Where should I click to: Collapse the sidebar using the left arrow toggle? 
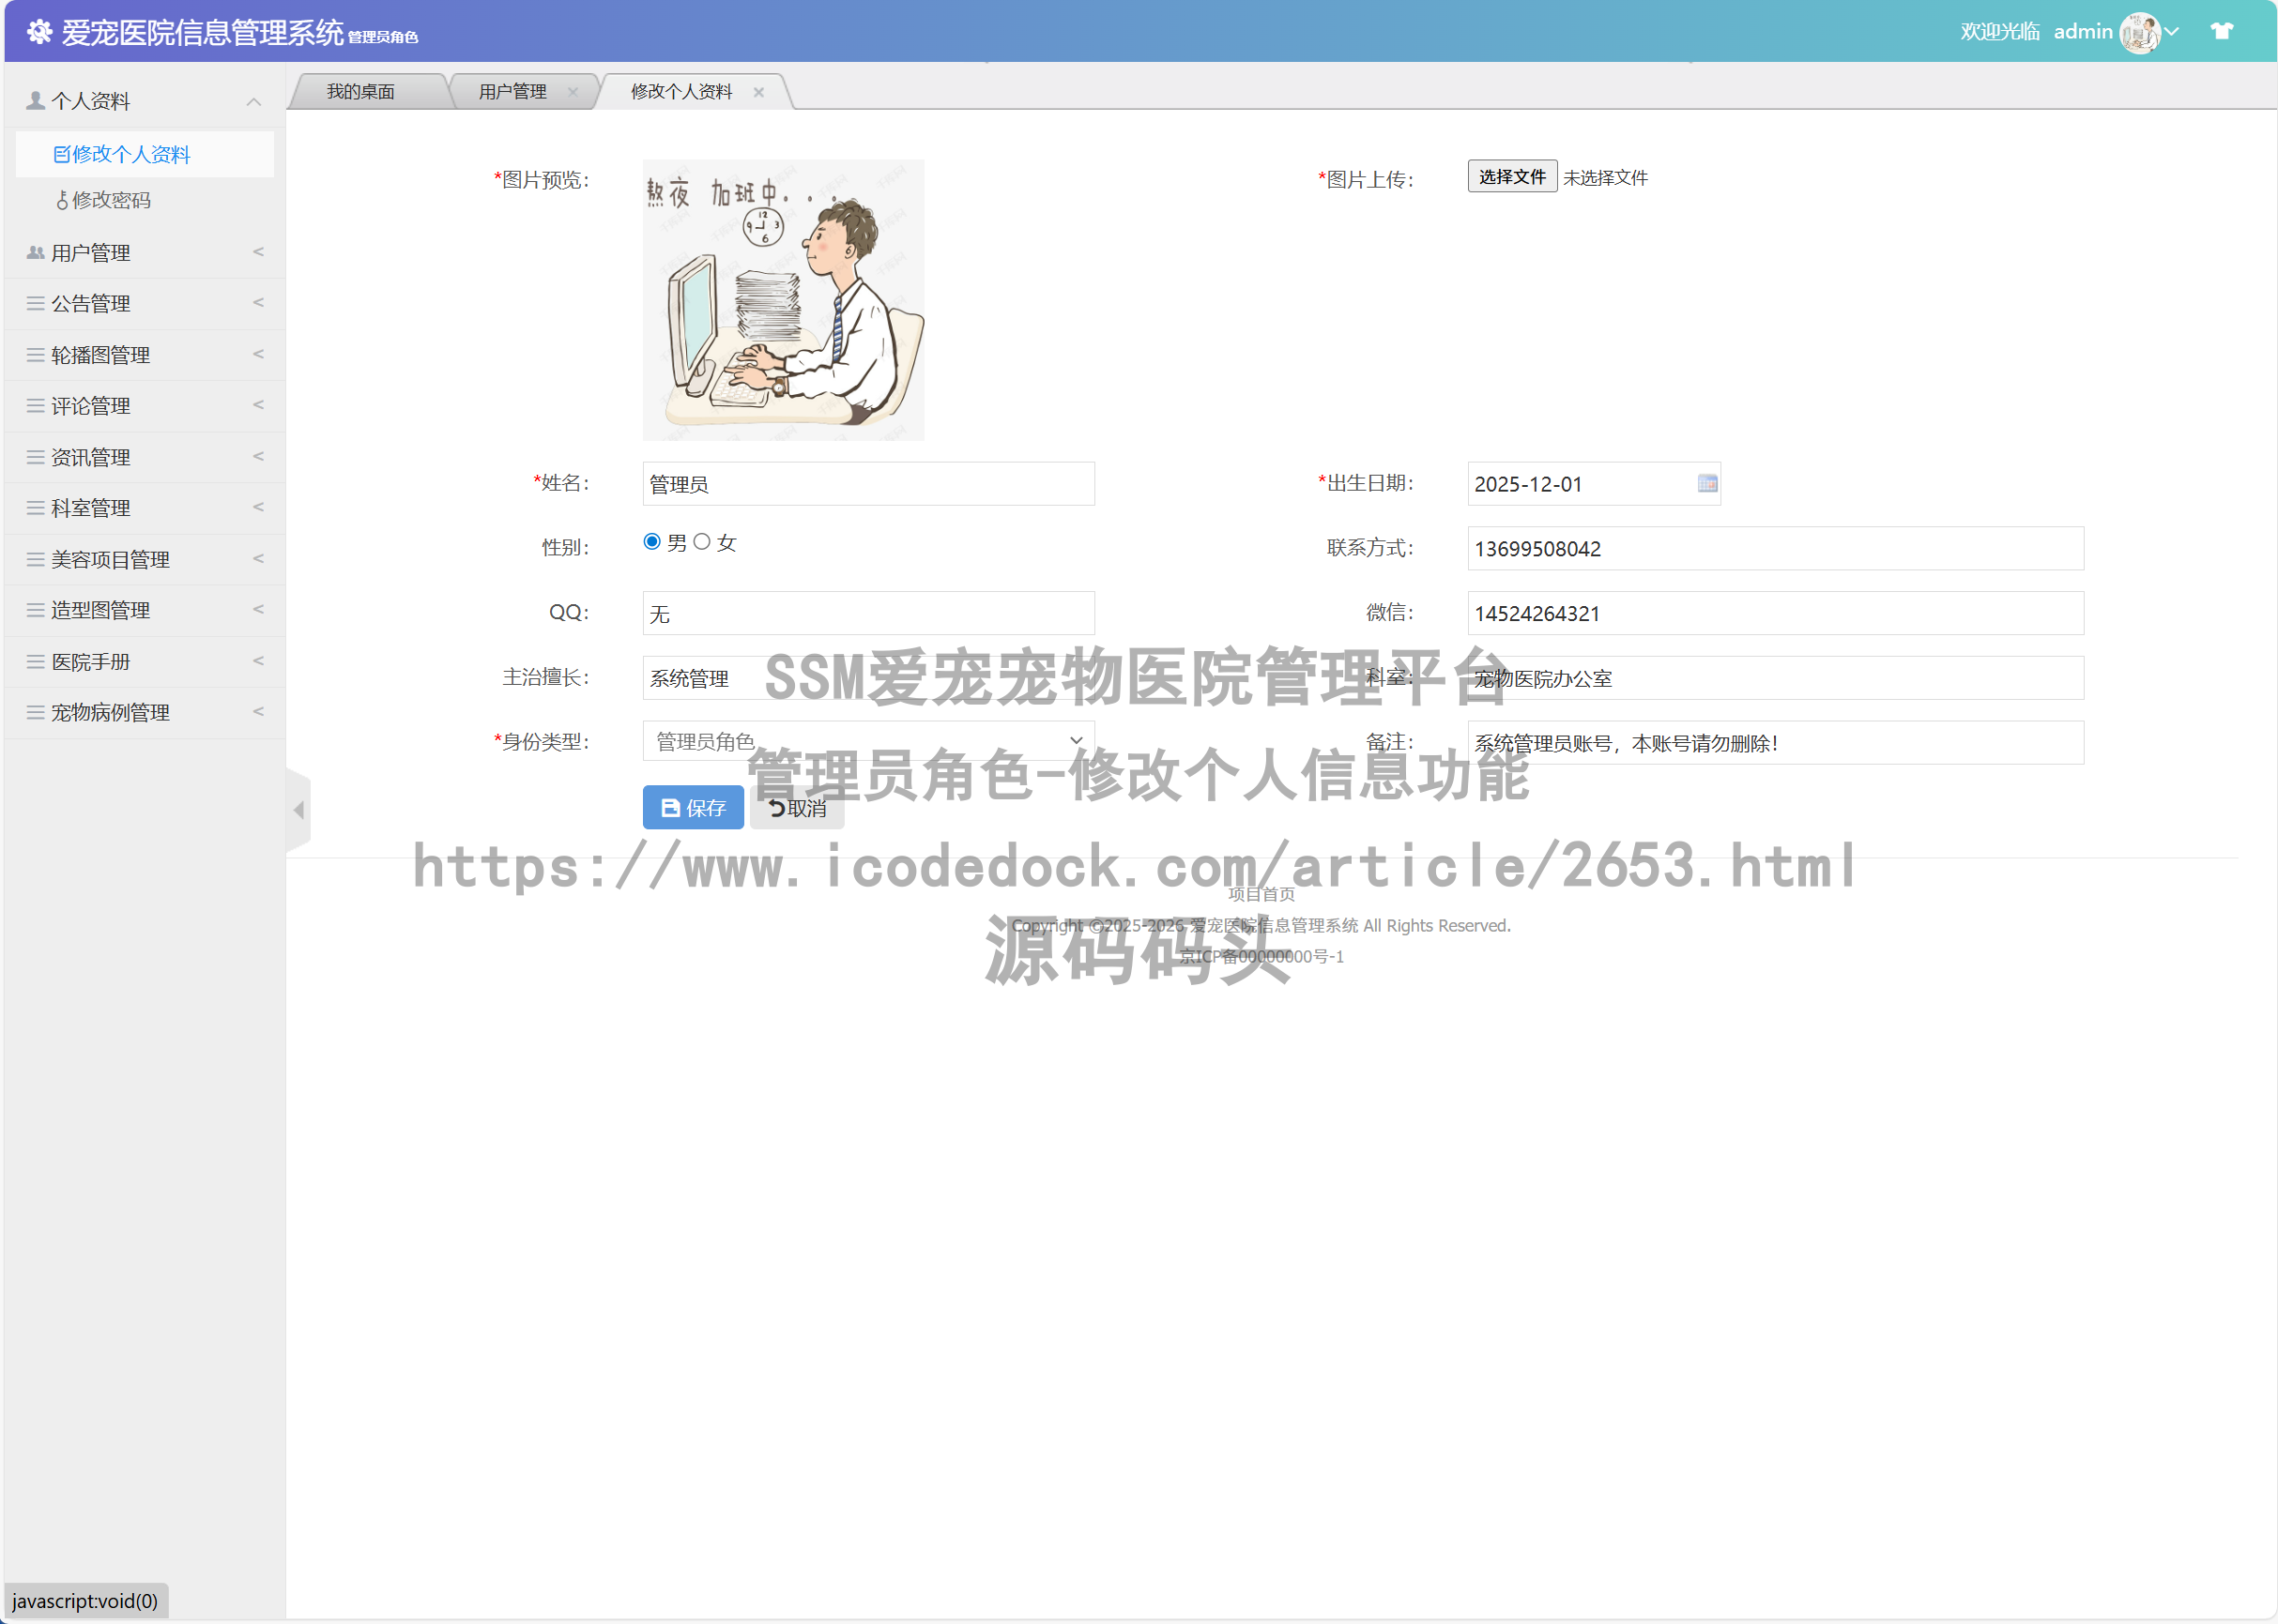click(x=298, y=811)
